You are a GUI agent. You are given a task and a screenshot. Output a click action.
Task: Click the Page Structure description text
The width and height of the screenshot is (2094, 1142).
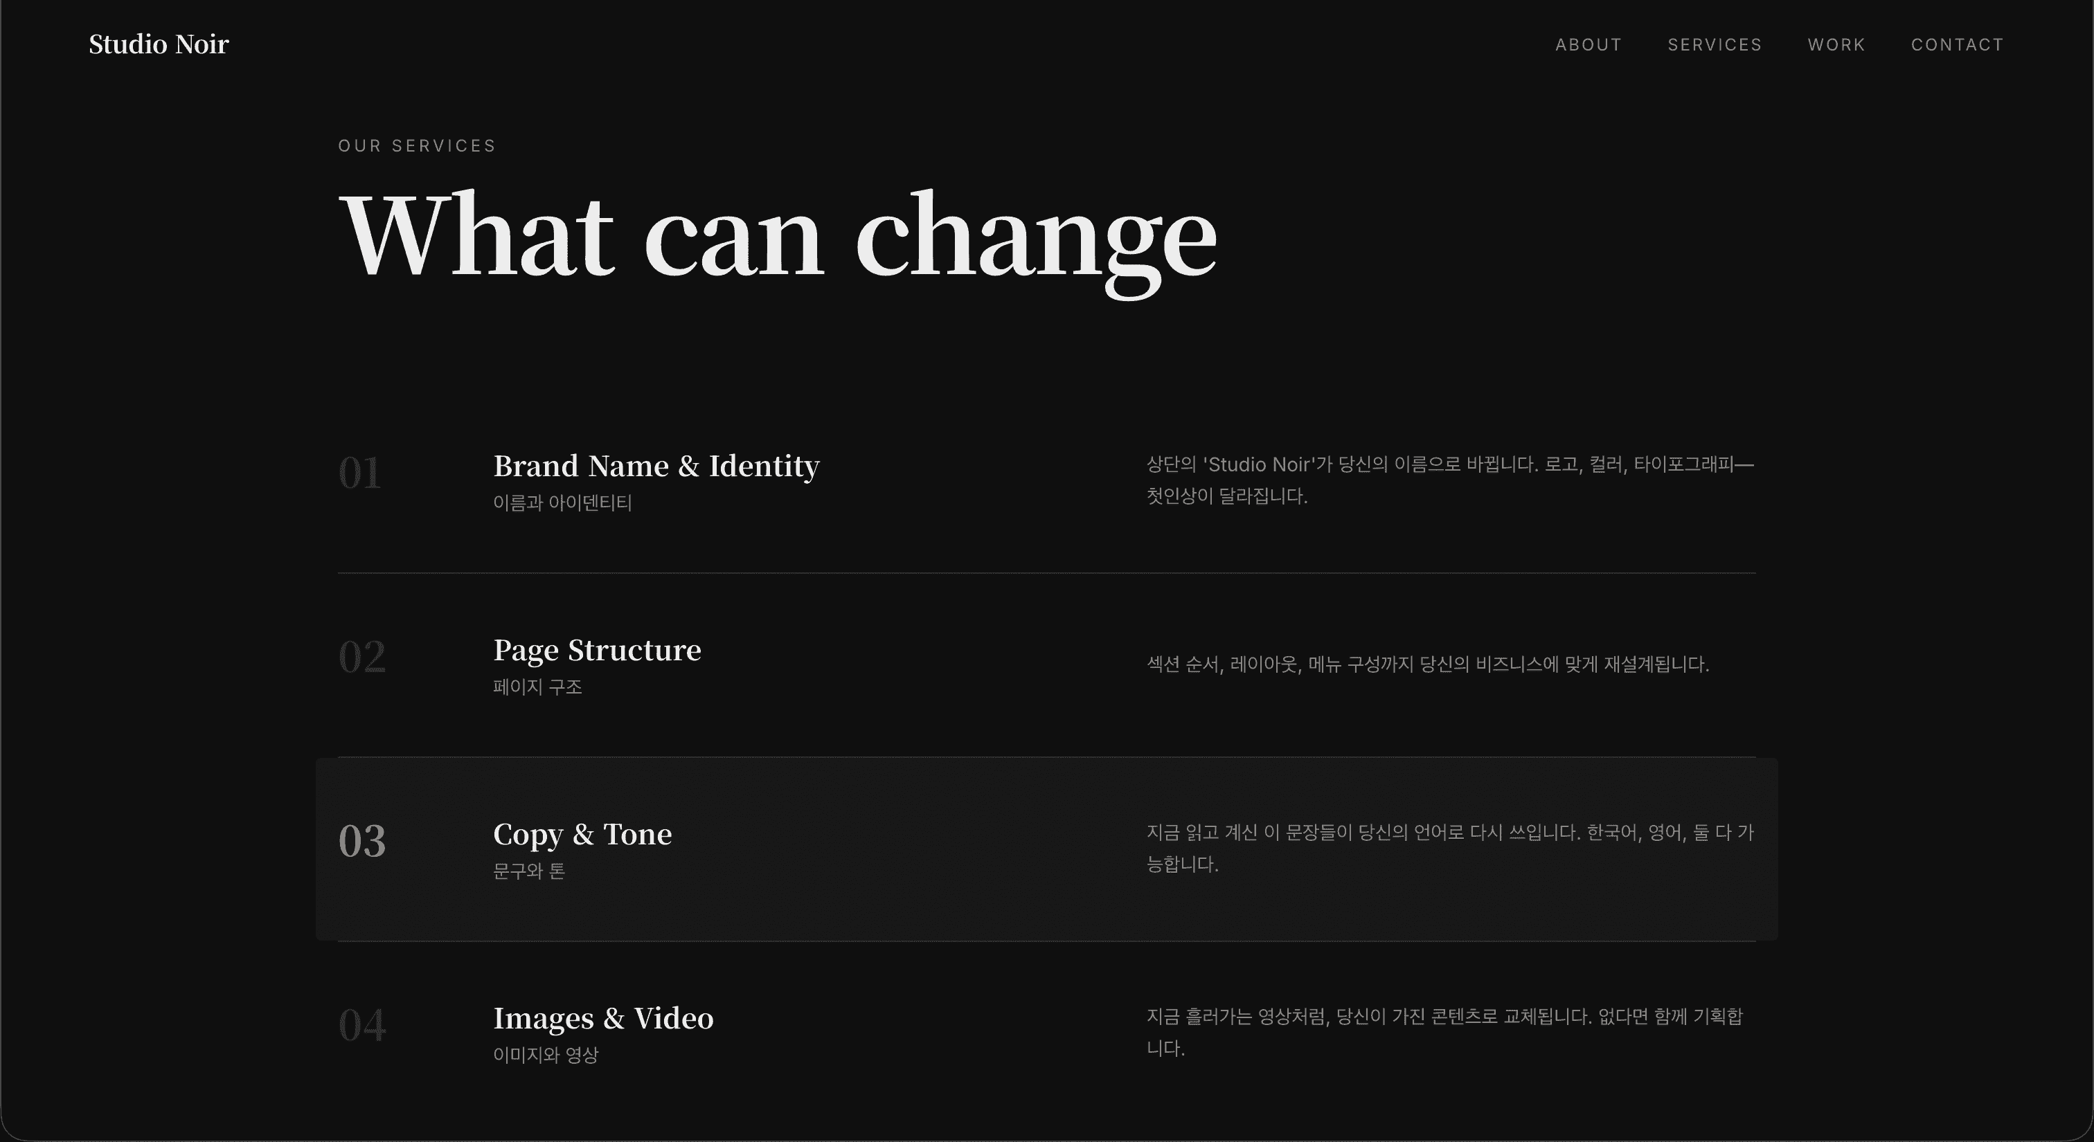point(1427,664)
